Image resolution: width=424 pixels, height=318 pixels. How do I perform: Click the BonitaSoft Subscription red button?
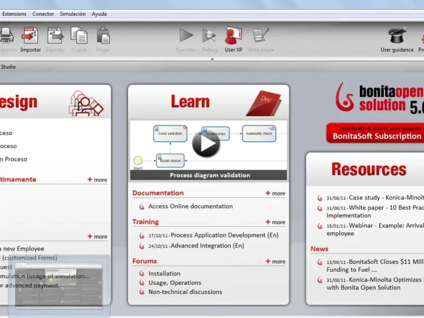(x=375, y=133)
